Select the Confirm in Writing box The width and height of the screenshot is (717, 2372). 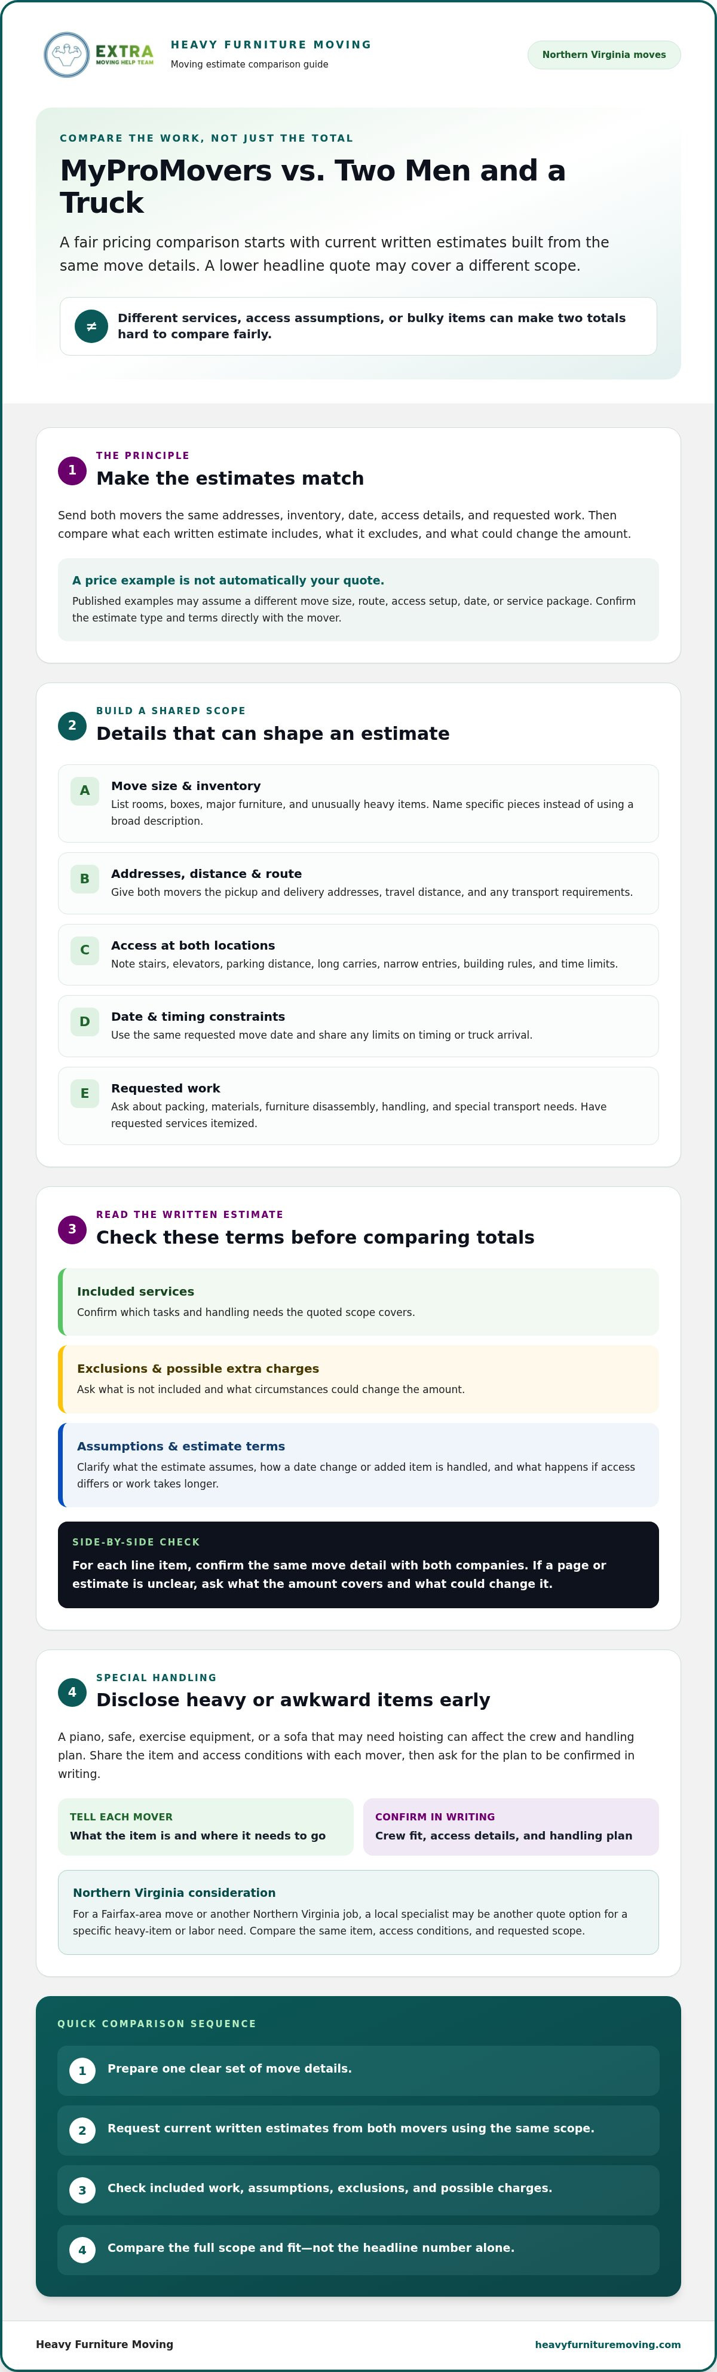click(511, 1826)
